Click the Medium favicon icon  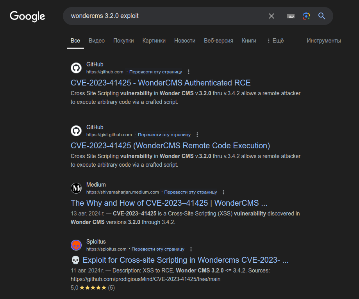click(76, 188)
